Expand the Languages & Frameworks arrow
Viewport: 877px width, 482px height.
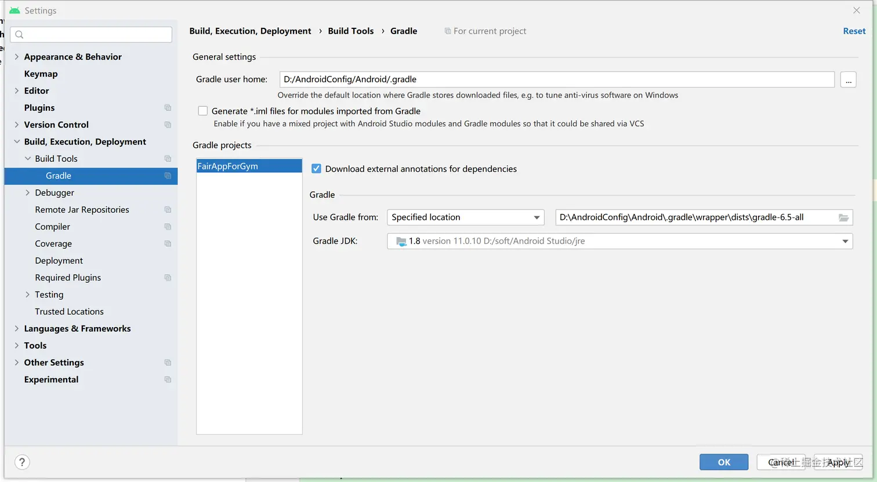[x=17, y=329]
